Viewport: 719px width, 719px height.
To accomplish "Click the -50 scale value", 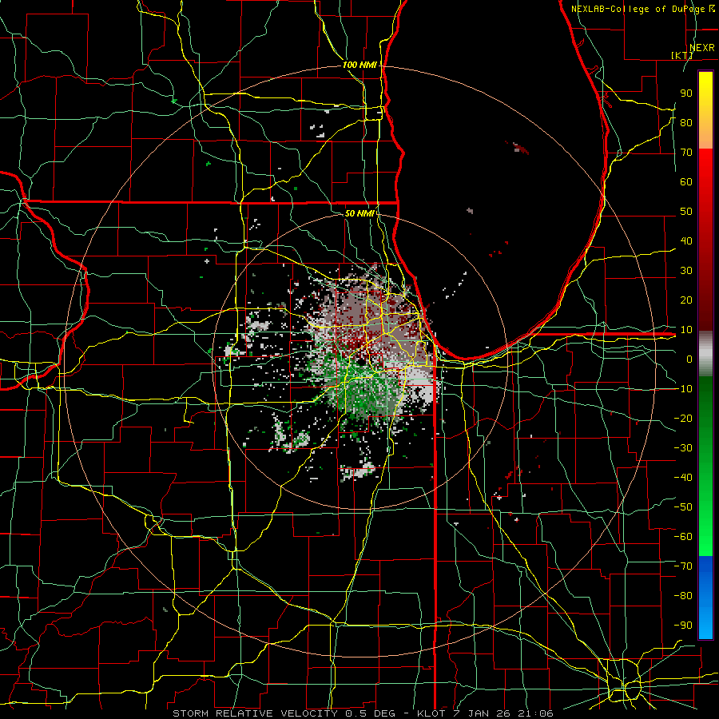I will (x=683, y=507).
